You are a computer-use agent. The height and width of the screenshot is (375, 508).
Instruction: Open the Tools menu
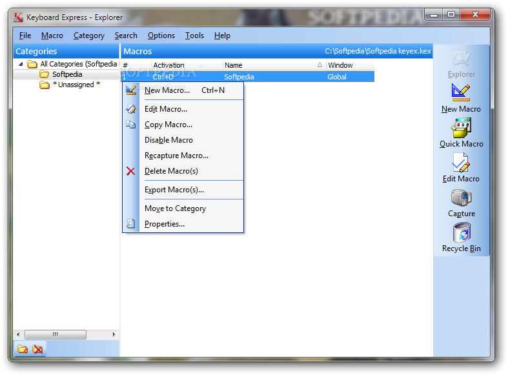click(x=194, y=35)
